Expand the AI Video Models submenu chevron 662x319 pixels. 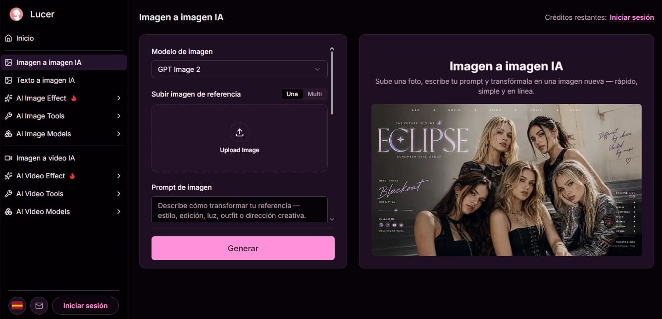click(x=119, y=212)
